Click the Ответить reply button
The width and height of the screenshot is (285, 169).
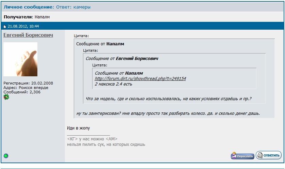pos(269,155)
